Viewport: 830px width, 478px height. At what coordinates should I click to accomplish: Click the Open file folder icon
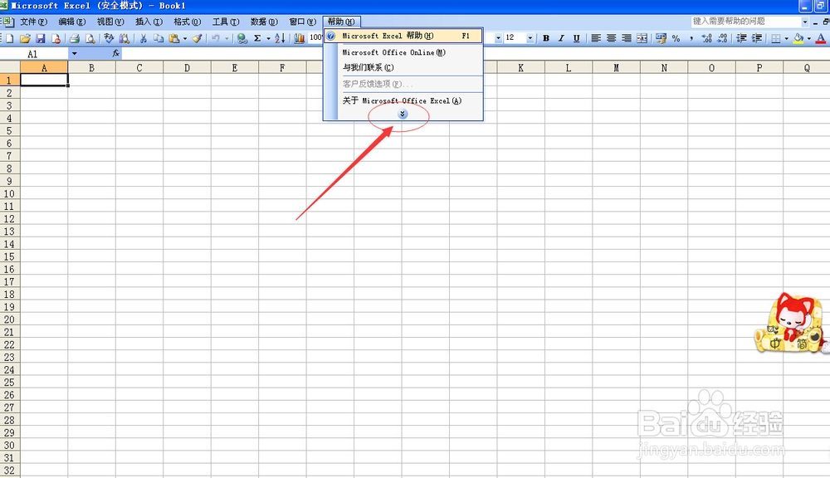[x=25, y=38]
